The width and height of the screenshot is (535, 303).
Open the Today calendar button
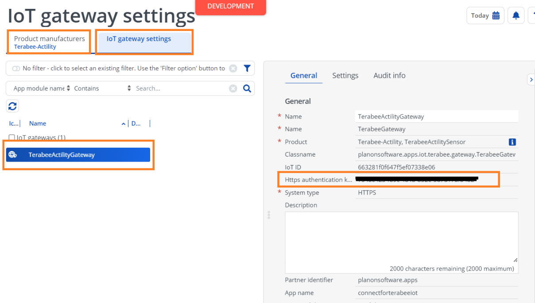click(485, 15)
